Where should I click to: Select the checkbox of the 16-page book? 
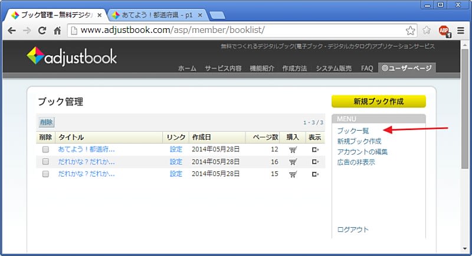point(45,162)
